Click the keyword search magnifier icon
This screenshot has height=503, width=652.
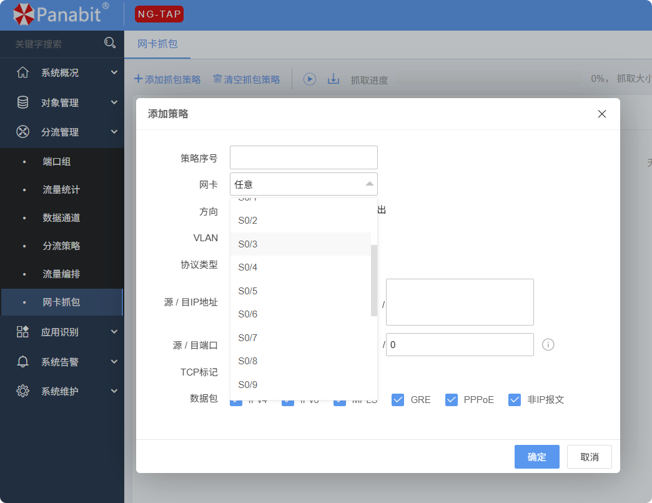tap(110, 42)
